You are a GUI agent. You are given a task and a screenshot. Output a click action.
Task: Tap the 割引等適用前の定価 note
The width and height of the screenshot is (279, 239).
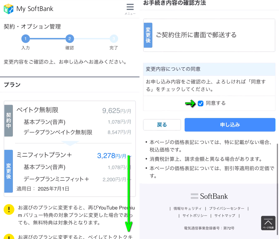(212, 172)
